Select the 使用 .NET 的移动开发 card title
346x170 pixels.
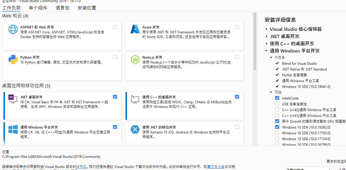[x=159, y=127]
